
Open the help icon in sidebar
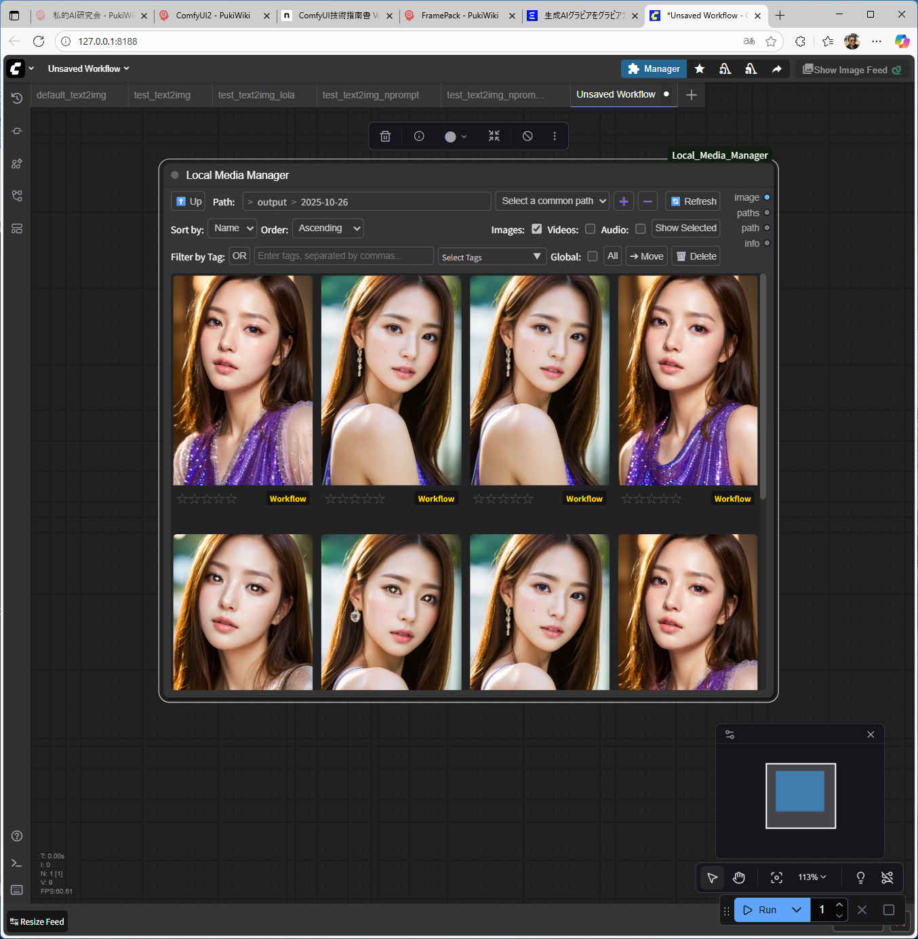[17, 836]
